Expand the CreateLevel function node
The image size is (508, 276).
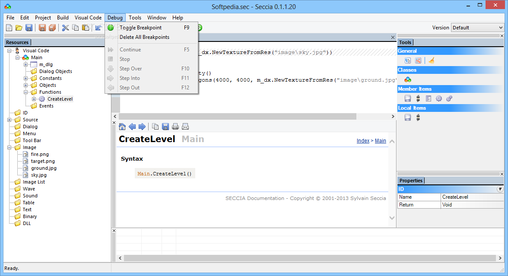(34, 99)
